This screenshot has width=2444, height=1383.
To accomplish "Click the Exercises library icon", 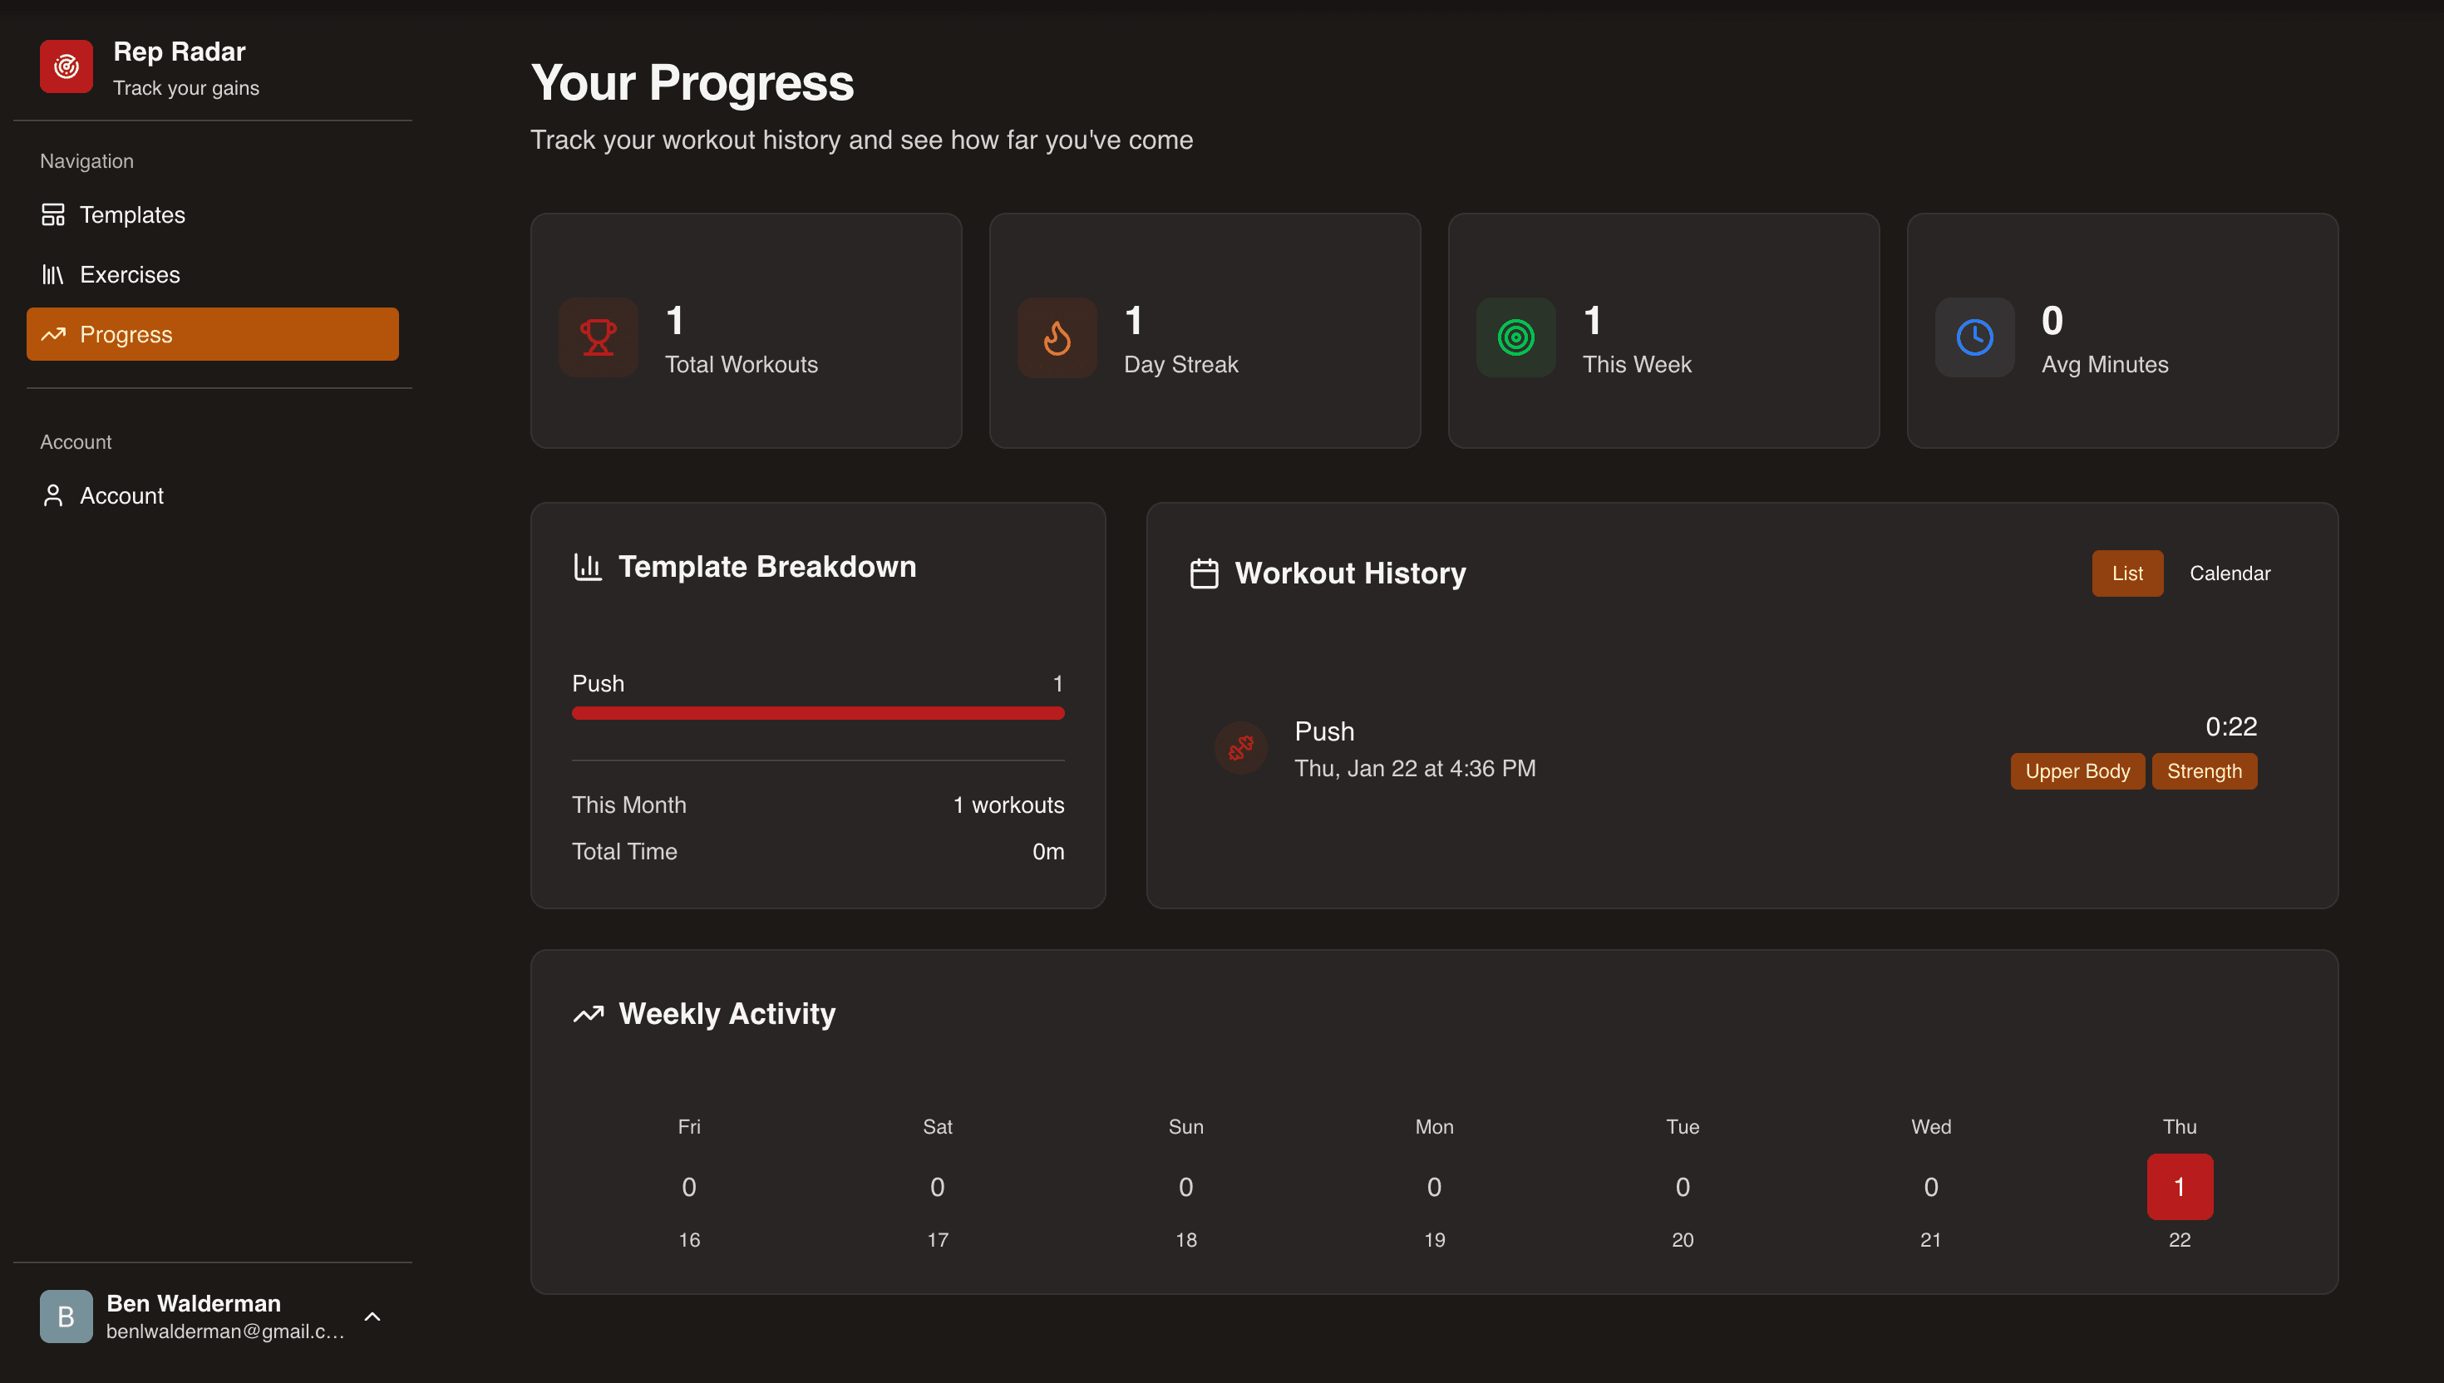I will [53, 274].
